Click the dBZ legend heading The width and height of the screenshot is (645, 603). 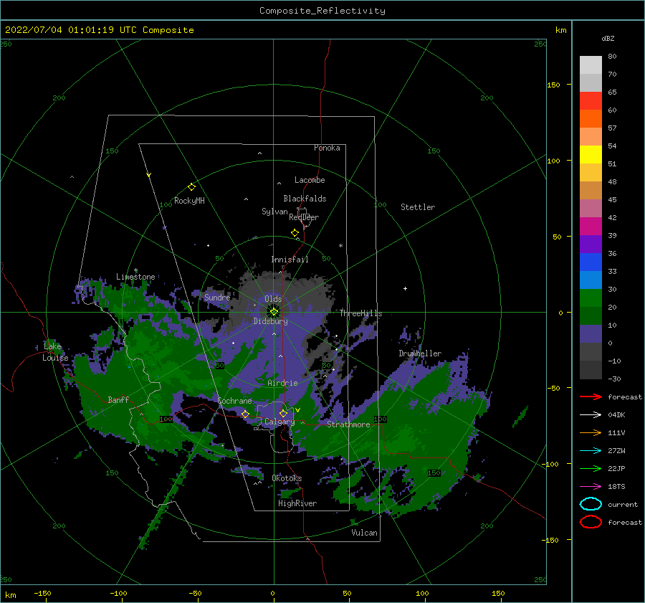click(x=608, y=38)
